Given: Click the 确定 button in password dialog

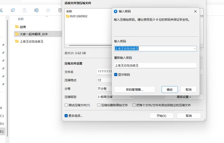Looking at the screenshot, I should click(170, 90).
